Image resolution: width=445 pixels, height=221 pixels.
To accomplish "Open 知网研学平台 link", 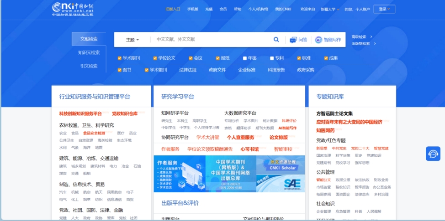I will pos(175,113).
